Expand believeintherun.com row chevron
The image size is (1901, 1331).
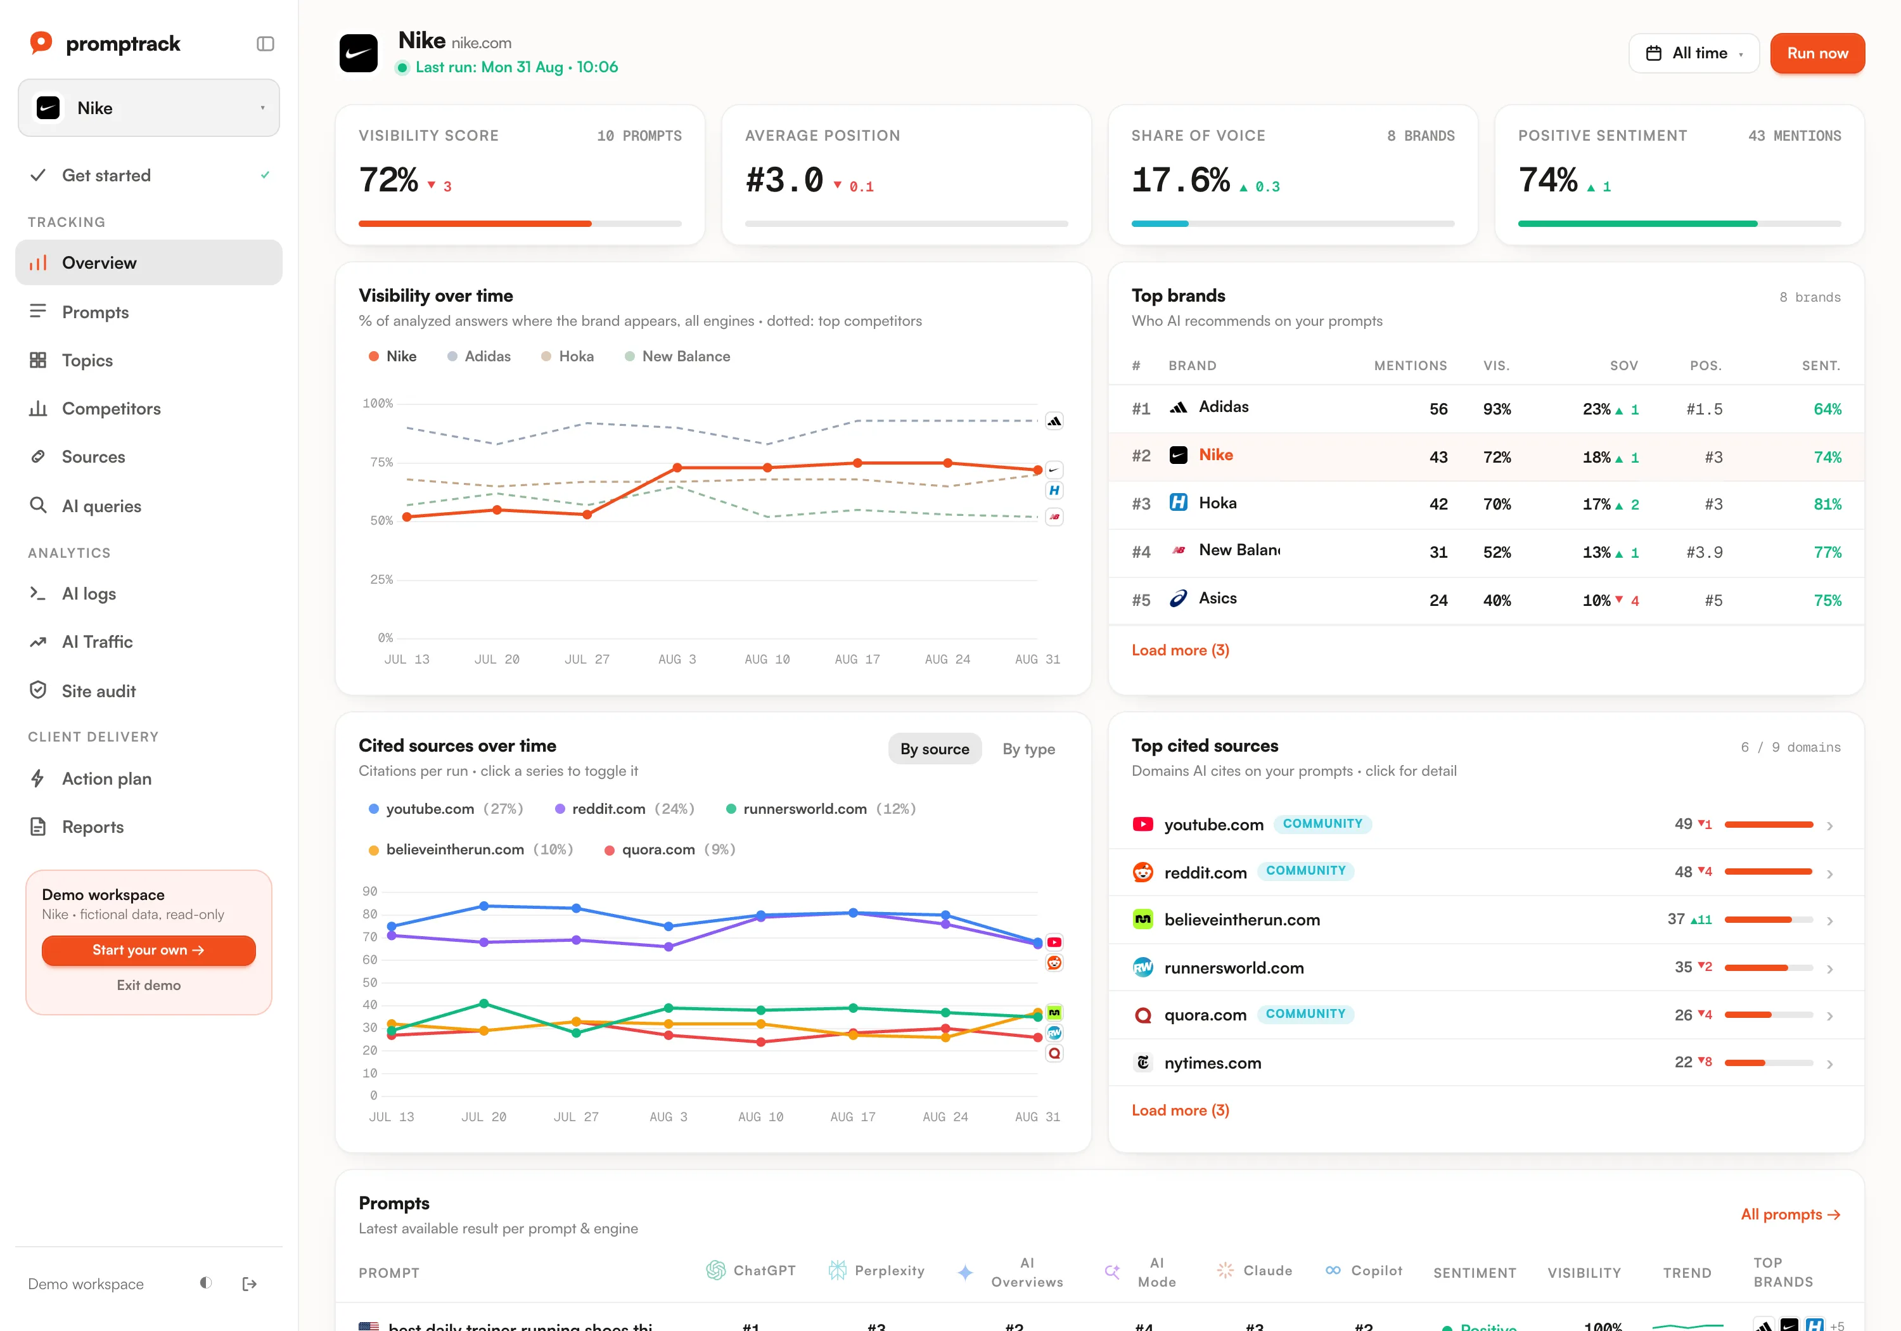tap(1829, 921)
